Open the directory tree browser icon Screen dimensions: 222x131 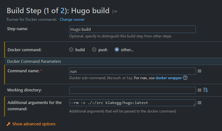click(206, 90)
